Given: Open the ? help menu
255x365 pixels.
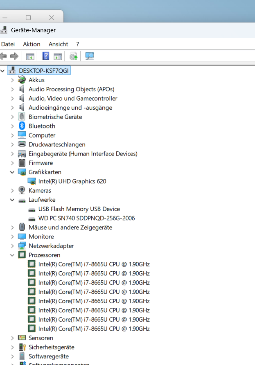Looking at the screenshot, I should pyautogui.click(x=77, y=44).
